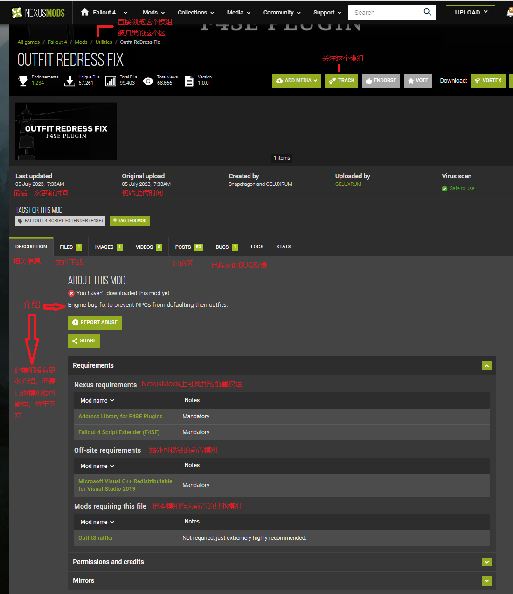Open OutfitShuffler mod link
This screenshot has width=513, height=594.
click(x=96, y=538)
